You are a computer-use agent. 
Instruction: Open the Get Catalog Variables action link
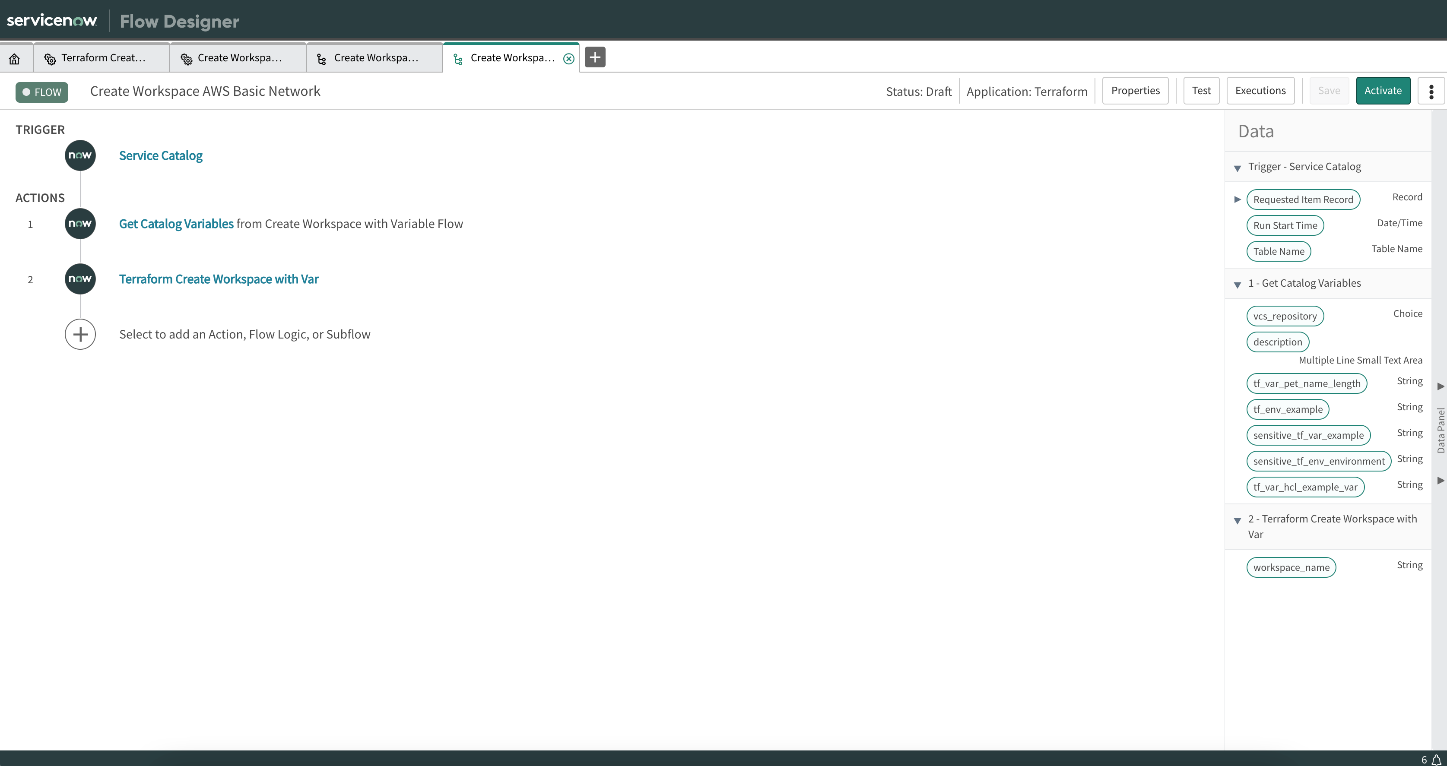[x=176, y=224]
